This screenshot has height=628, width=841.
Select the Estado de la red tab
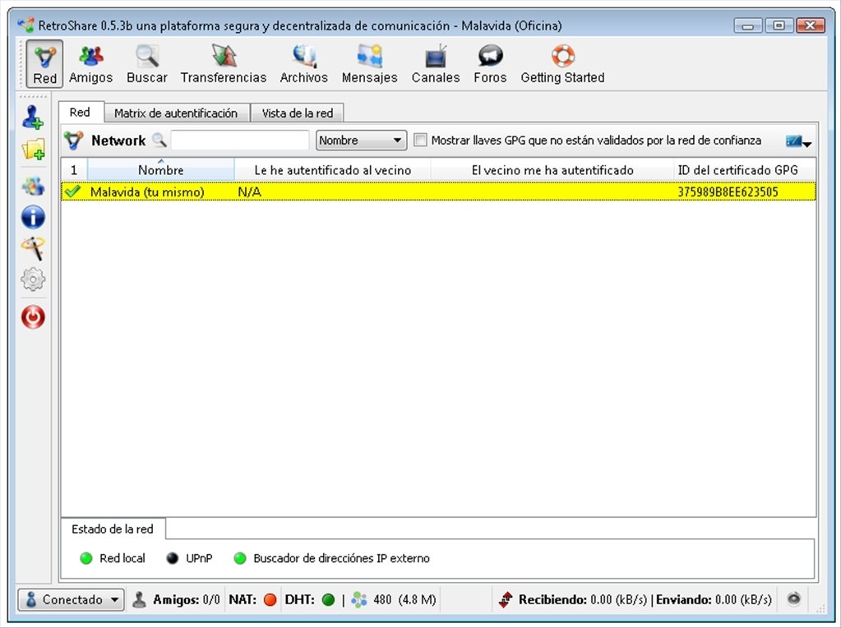pos(113,529)
